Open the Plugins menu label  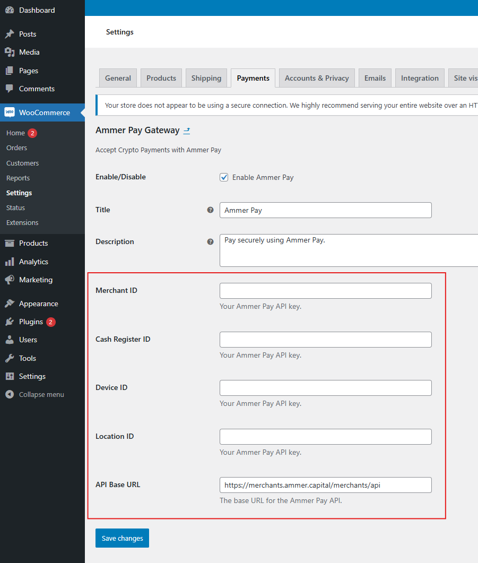tap(31, 322)
